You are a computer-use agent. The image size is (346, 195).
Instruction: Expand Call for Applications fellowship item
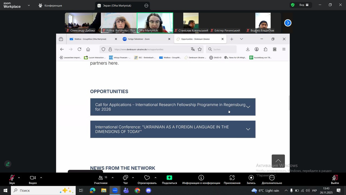(173, 107)
